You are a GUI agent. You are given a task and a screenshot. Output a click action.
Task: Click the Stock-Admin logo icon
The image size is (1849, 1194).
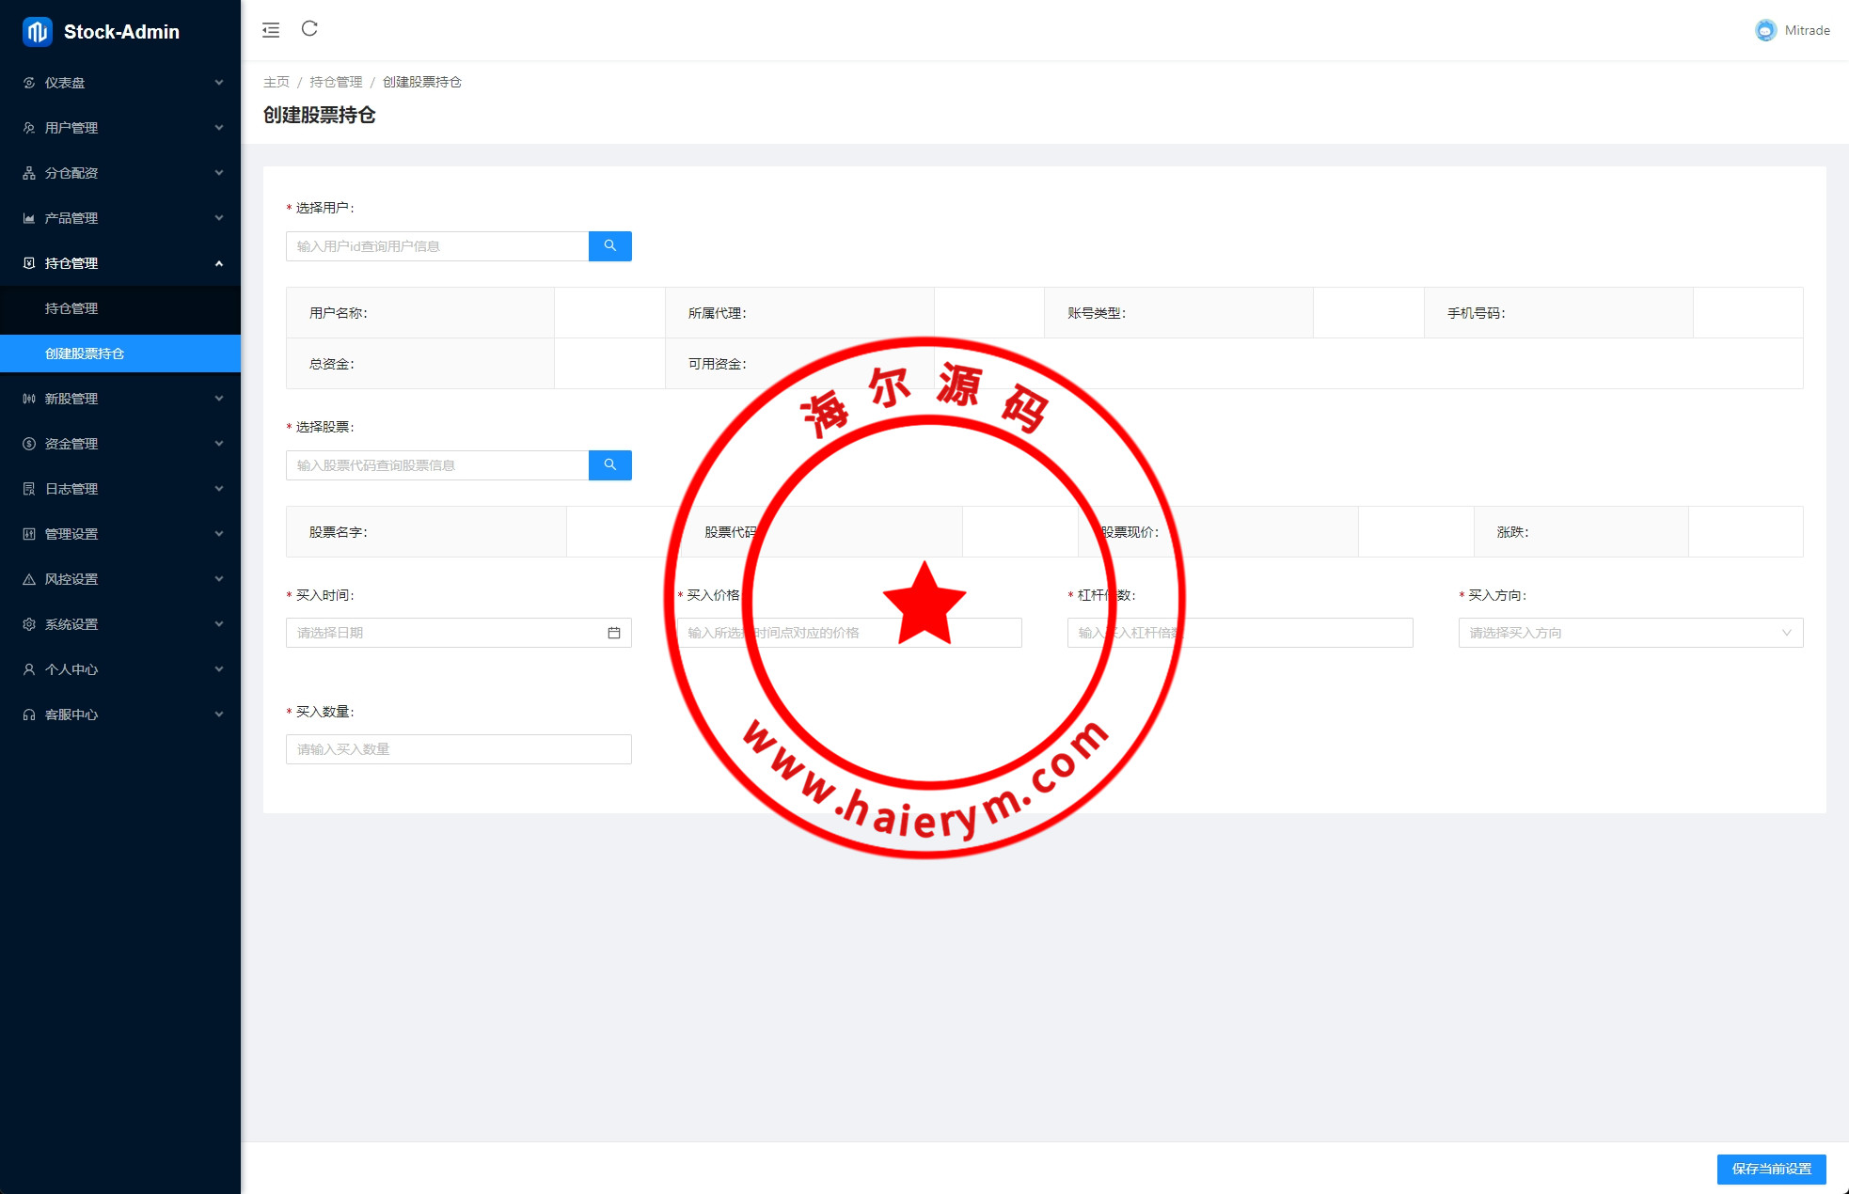(x=38, y=31)
